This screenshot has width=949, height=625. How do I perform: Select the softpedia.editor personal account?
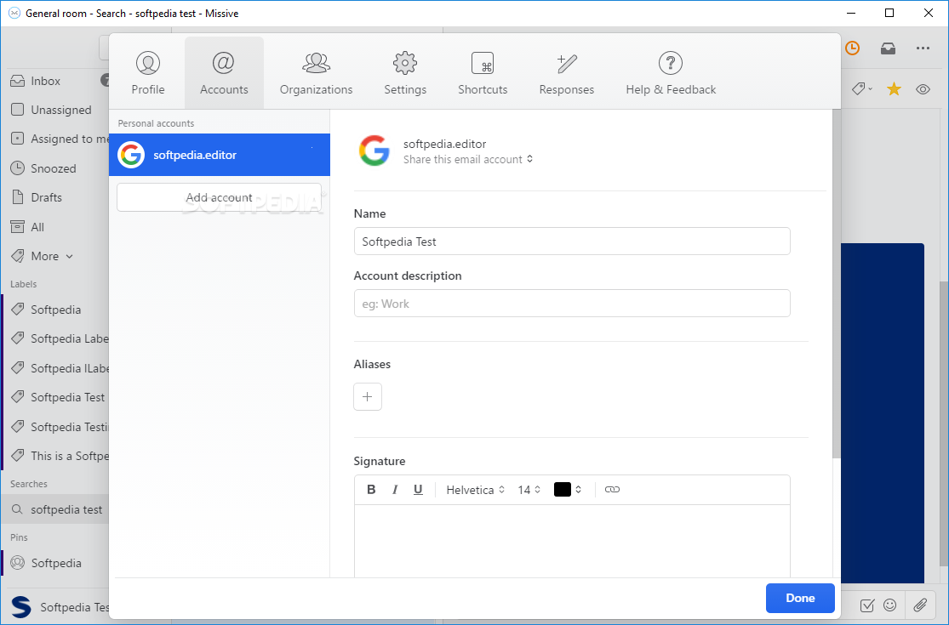click(x=219, y=155)
